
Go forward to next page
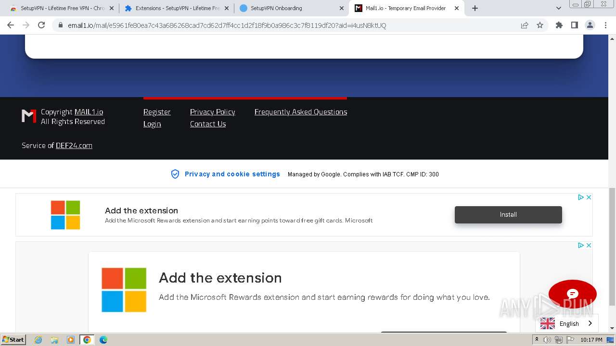pos(26,25)
